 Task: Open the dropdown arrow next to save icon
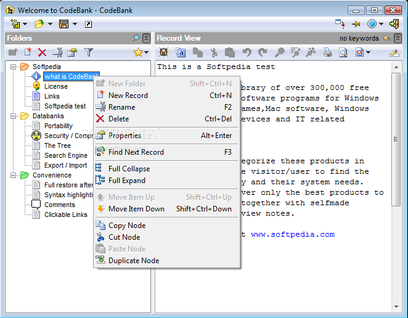(x=75, y=24)
